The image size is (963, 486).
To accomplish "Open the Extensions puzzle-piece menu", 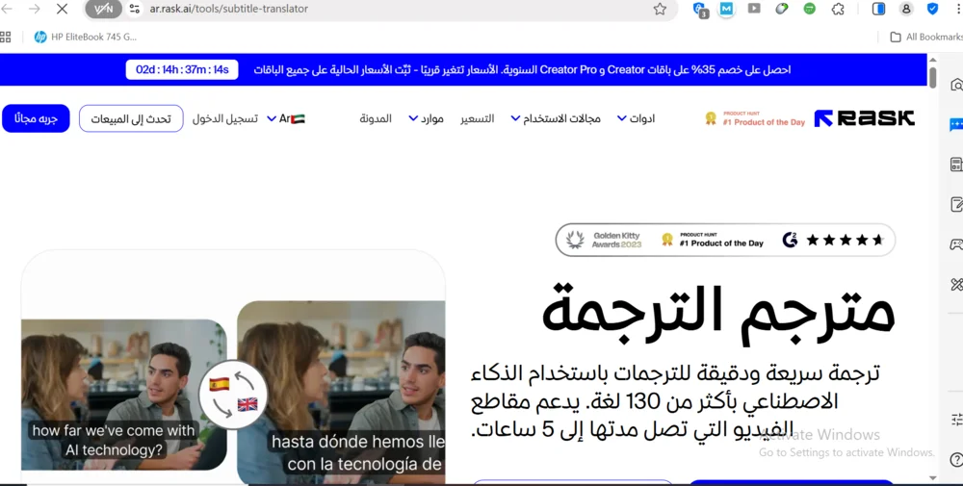I will coord(838,9).
